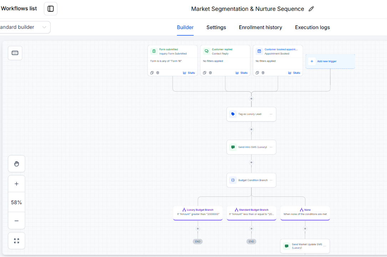Image resolution: width=387 pixels, height=257 pixels.
Task: Click the Appointment Booked label
Action: [x=277, y=53]
